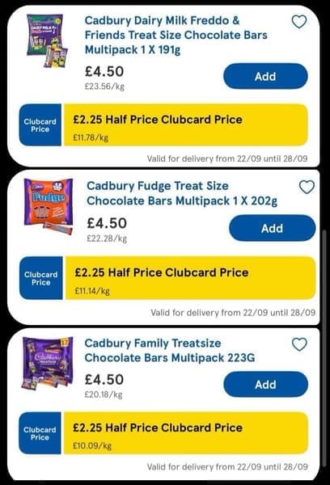Tap blue Clubcard Price badge on Family Treatsize
This screenshot has width=330, height=485.
click(40, 433)
